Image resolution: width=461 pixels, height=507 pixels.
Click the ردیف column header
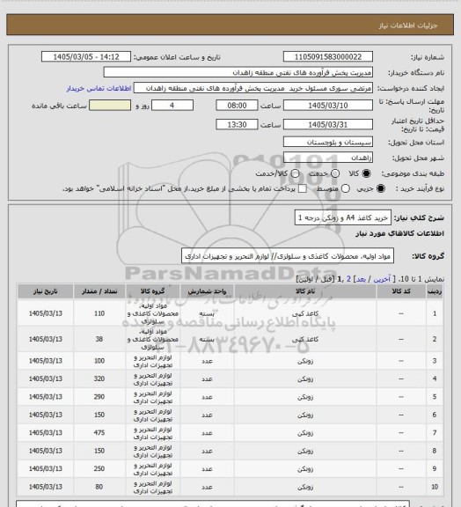coord(435,291)
